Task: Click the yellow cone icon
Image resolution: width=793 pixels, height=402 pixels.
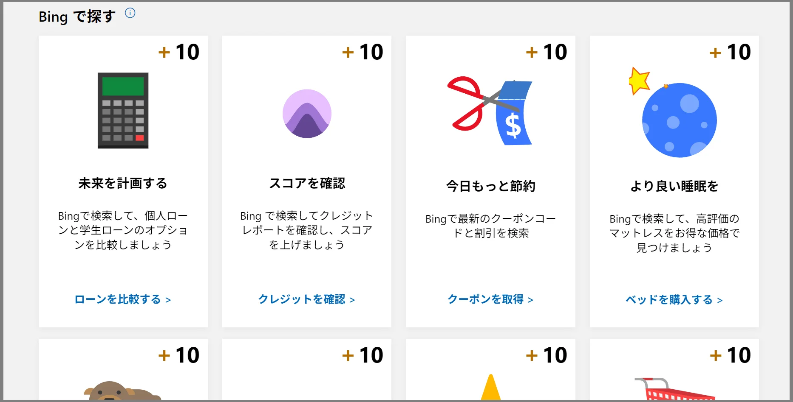Action: [491, 388]
